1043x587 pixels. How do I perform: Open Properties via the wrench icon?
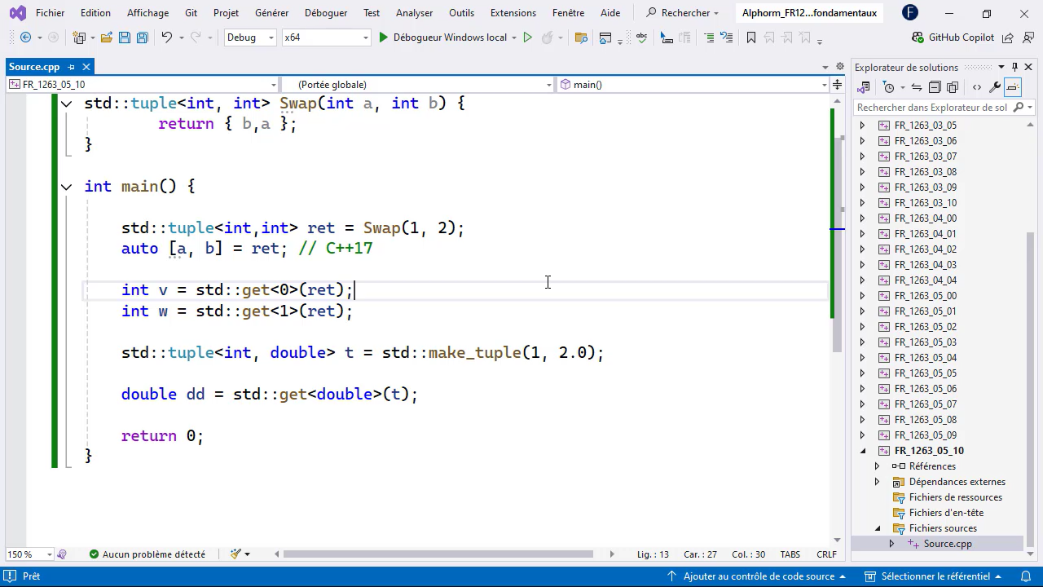point(994,87)
